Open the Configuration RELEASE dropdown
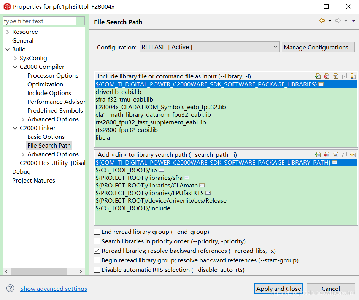The height and width of the screenshot is (300, 359). 210,47
